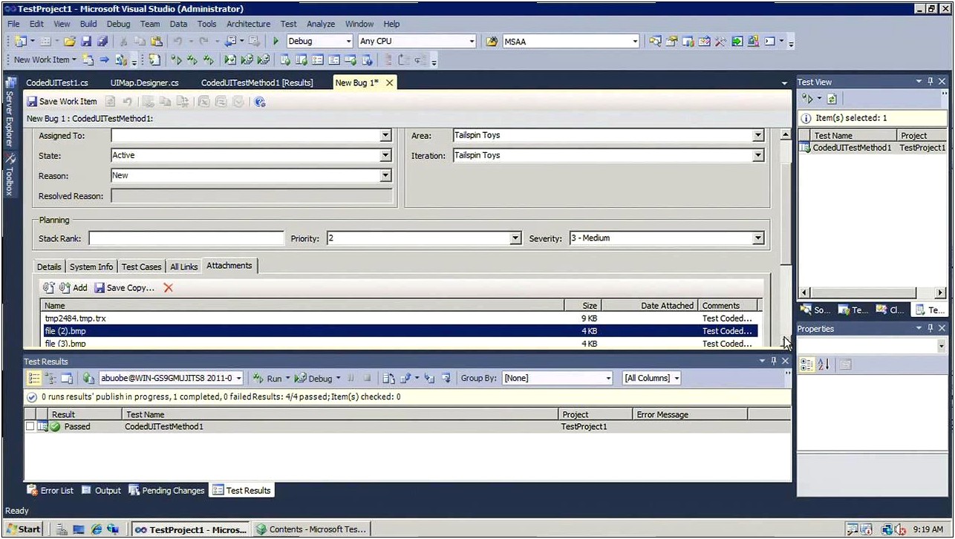This screenshot has width=955, height=539.
Task: Click the Refresh icon in Test View panel
Action: point(832,99)
